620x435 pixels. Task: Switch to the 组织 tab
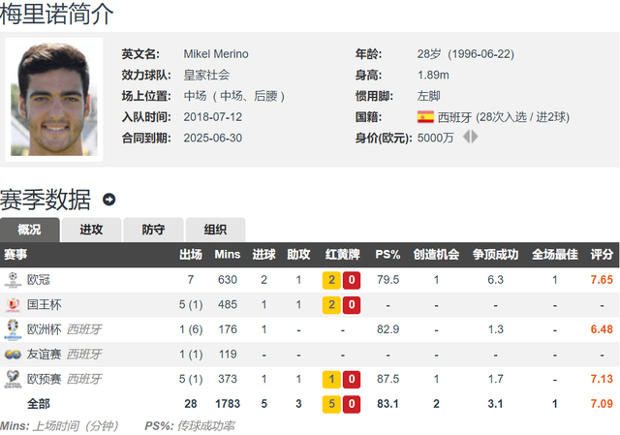[x=215, y=230]
